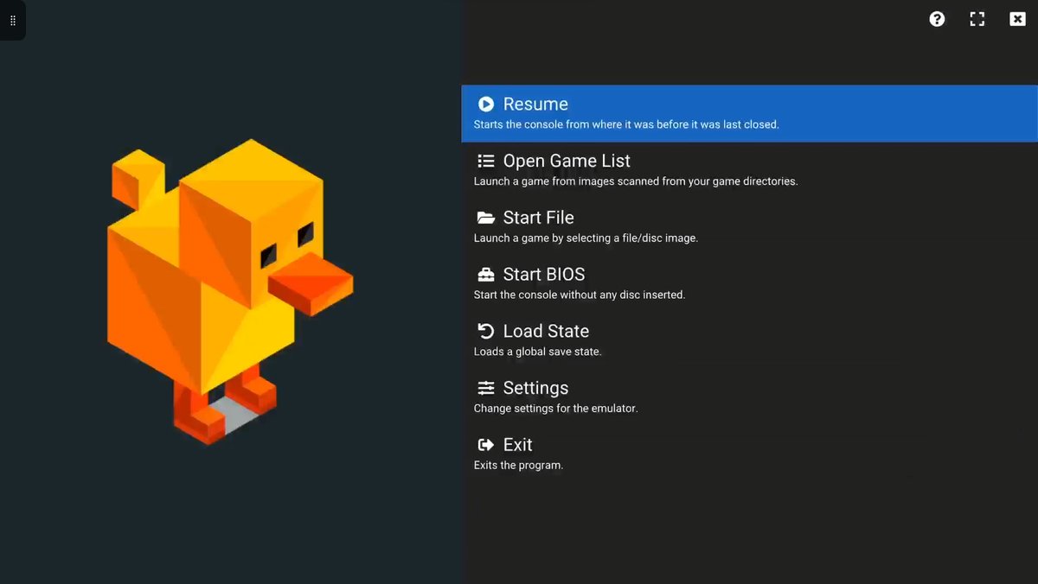The width and height of the screenshot is (1038, 584).
Task: Click the Open Game List icon
Action: pos(486,161)
